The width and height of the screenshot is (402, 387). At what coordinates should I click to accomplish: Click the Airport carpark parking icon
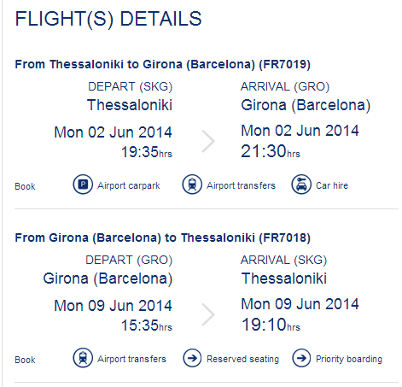pos(83,185)
